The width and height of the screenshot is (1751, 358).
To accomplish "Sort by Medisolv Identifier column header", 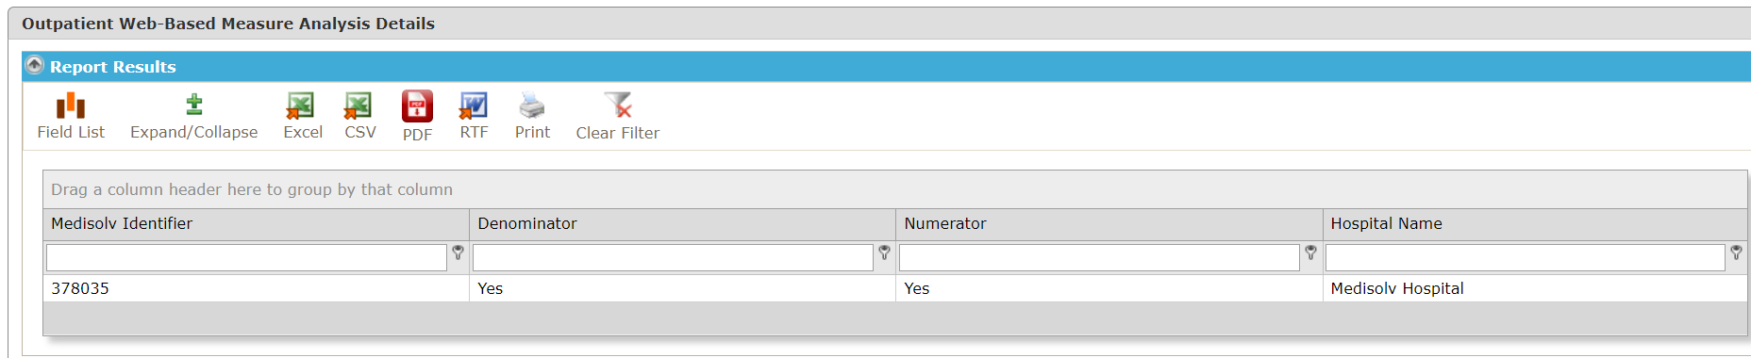I will pos(256,224).
